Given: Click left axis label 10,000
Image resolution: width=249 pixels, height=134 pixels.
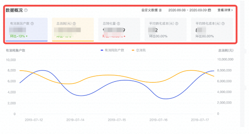Looking at the screenshot, I should [x=11, y=60].
